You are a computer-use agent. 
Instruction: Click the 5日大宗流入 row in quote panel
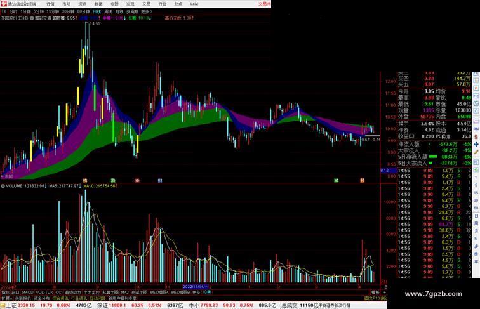[435, 163]
